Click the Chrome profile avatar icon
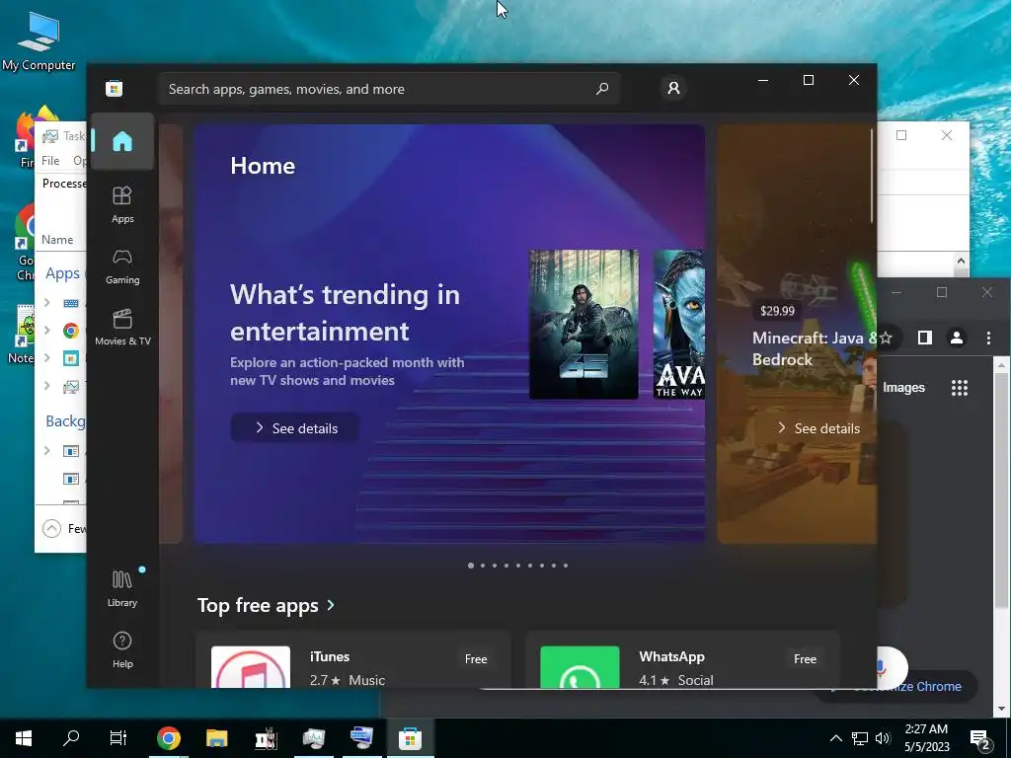The height and width of the screenshot is (758, 1011). pos(956,338)
